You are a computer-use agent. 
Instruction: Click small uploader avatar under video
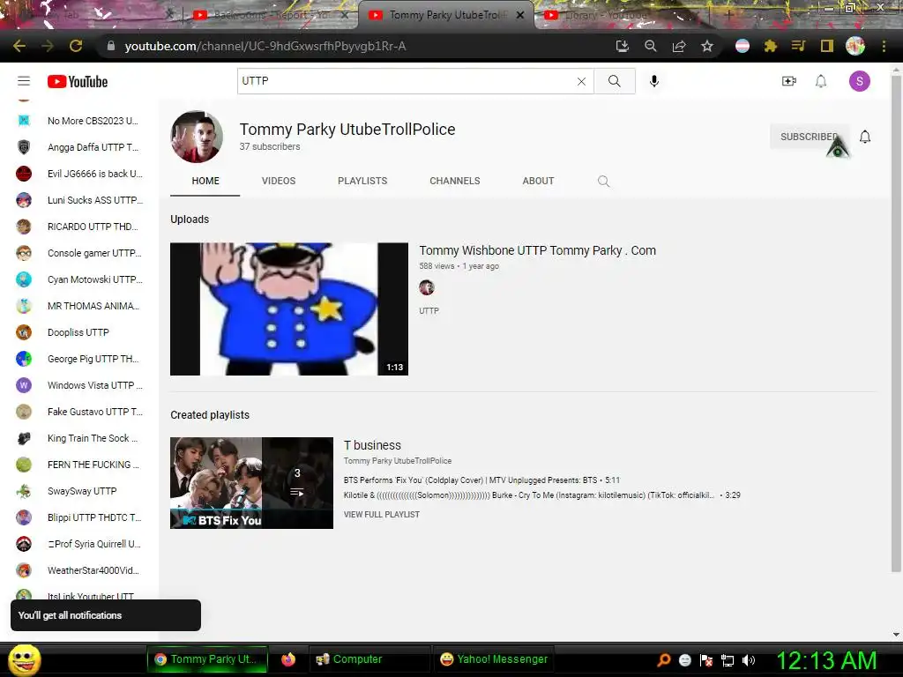click(x=427, y=287)
